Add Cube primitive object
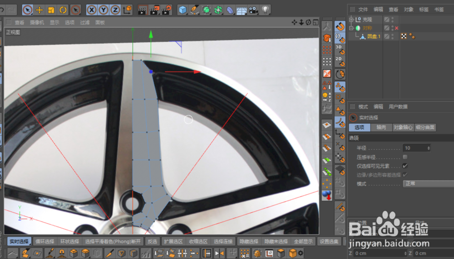Image resolution: width=454 pixels, height=259 pixels. click(x=183, y=10)
